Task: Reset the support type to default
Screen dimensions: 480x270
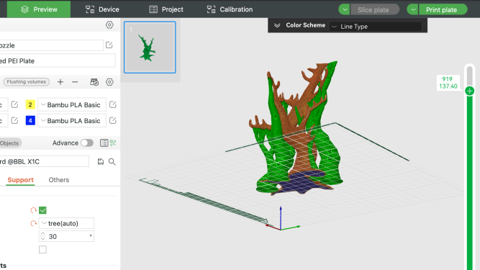Action: [x=33, y=223]
